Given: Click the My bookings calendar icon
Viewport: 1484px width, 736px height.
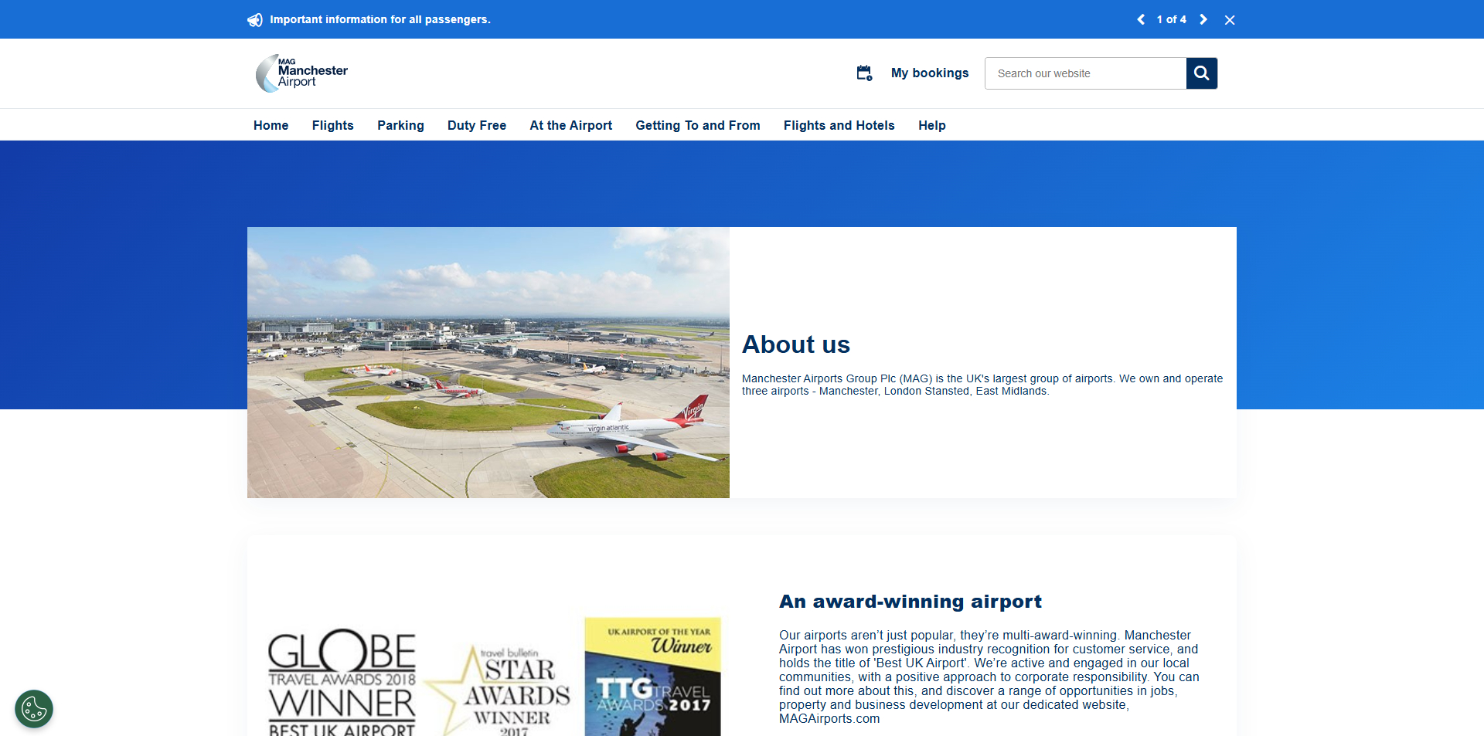Looking at the screenshot, I should pos(864,73).
